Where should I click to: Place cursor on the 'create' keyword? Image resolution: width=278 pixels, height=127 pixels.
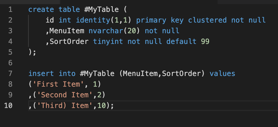(x=41, y=9)
